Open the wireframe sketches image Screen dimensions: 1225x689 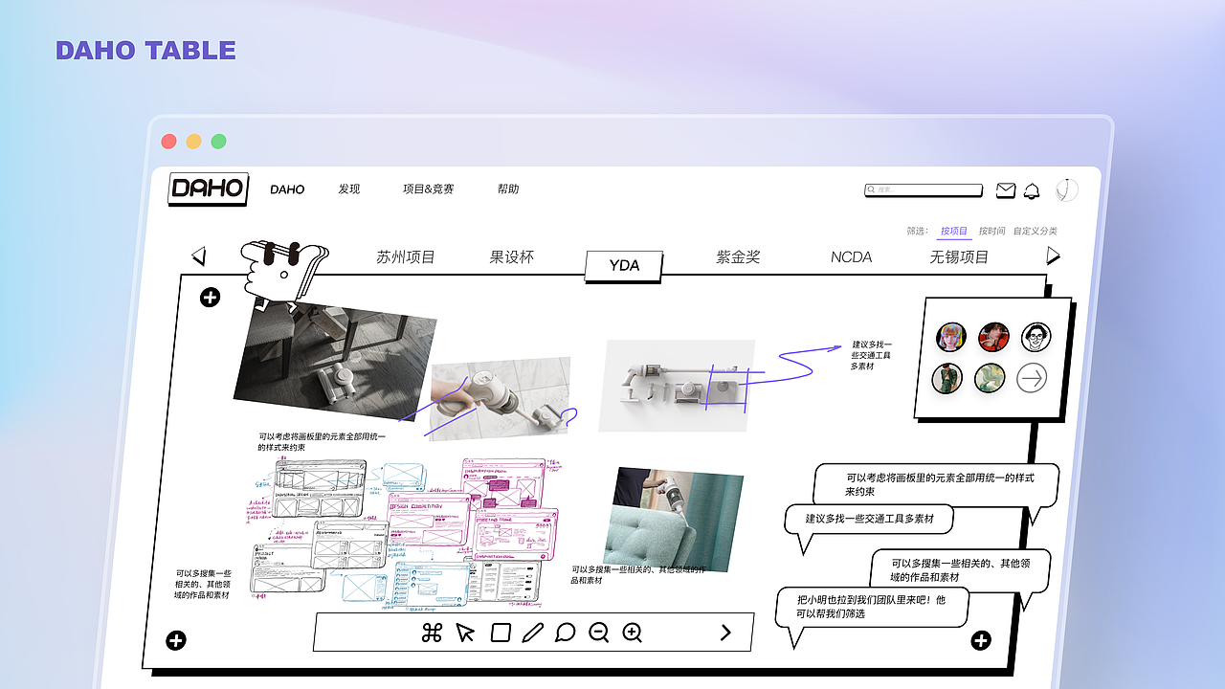404,532
